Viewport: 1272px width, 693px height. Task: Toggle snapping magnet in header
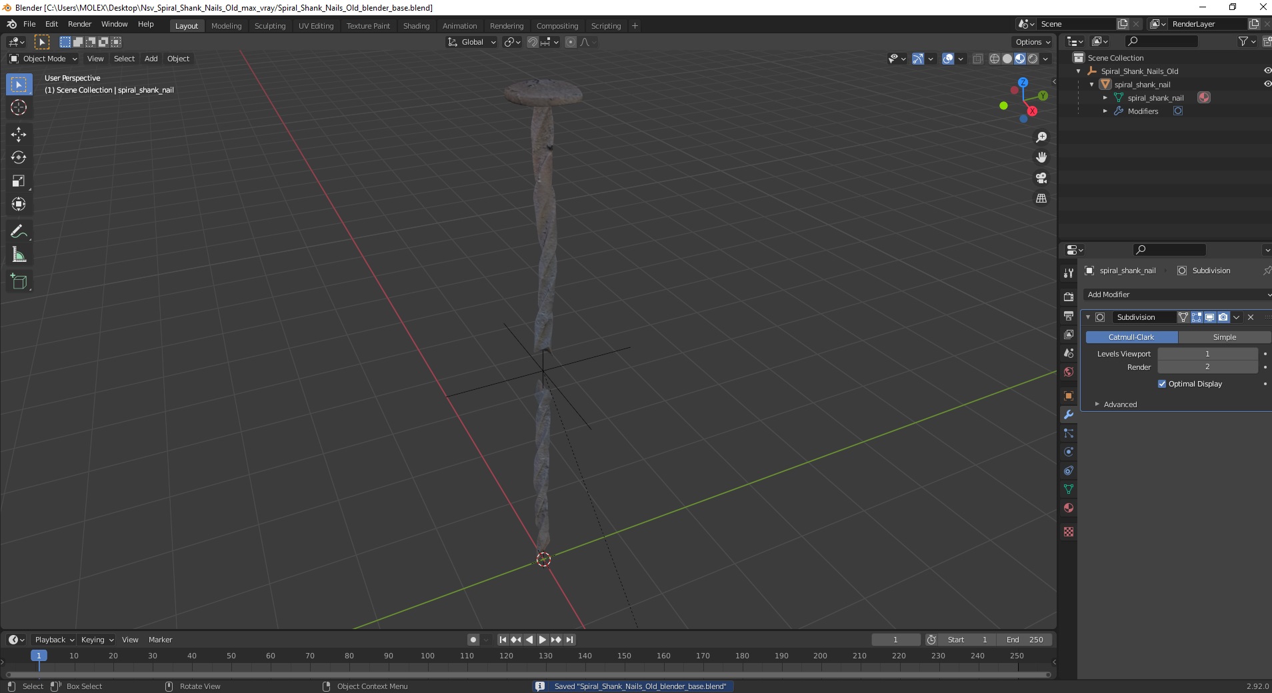click(x=532, y=42)
